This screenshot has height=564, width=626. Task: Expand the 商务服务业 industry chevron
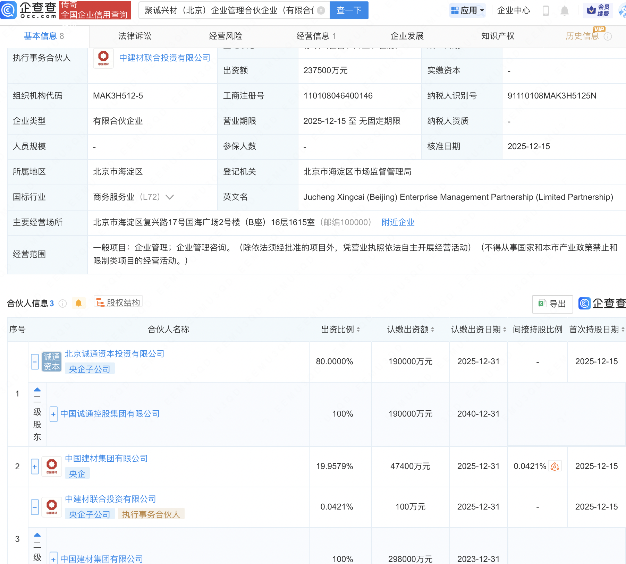[170, 197]
